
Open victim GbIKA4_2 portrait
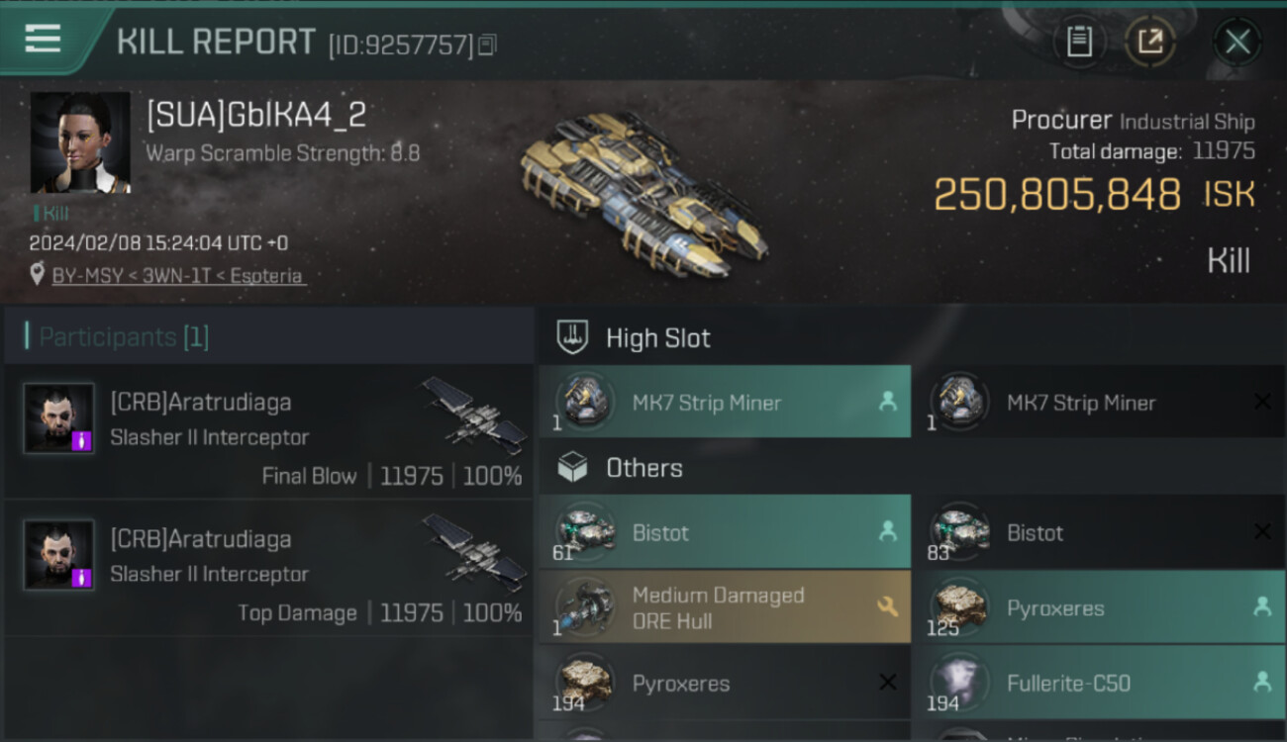click(80, 142)
